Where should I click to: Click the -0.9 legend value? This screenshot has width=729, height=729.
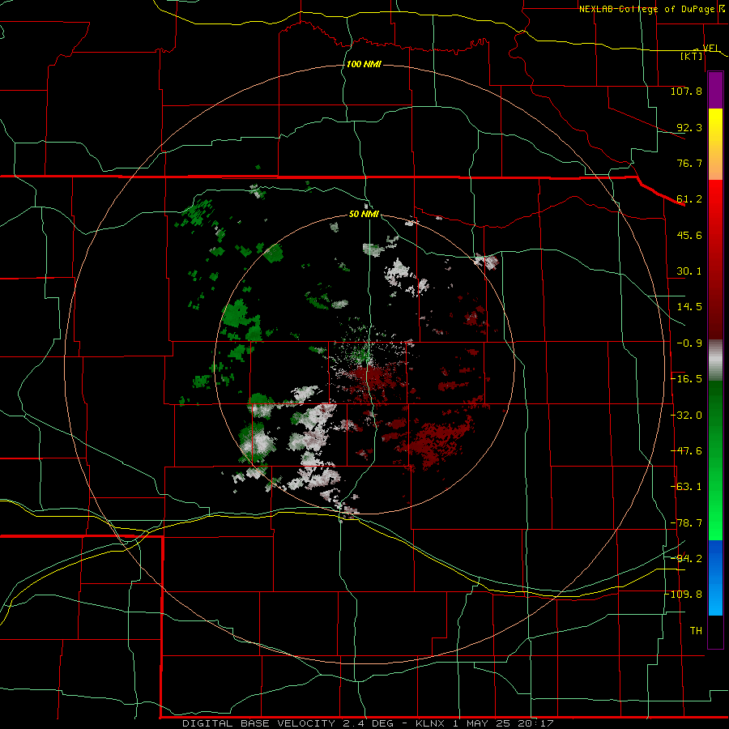click(689, 343)
